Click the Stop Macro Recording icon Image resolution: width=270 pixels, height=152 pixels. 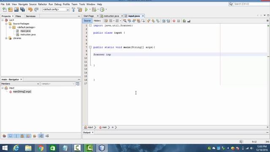pyautogui.click(x=178, y=21)
